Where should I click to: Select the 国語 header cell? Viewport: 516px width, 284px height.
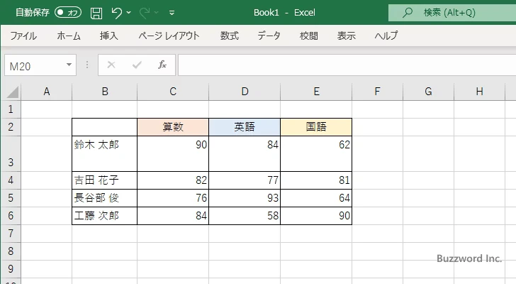point(316,127)
